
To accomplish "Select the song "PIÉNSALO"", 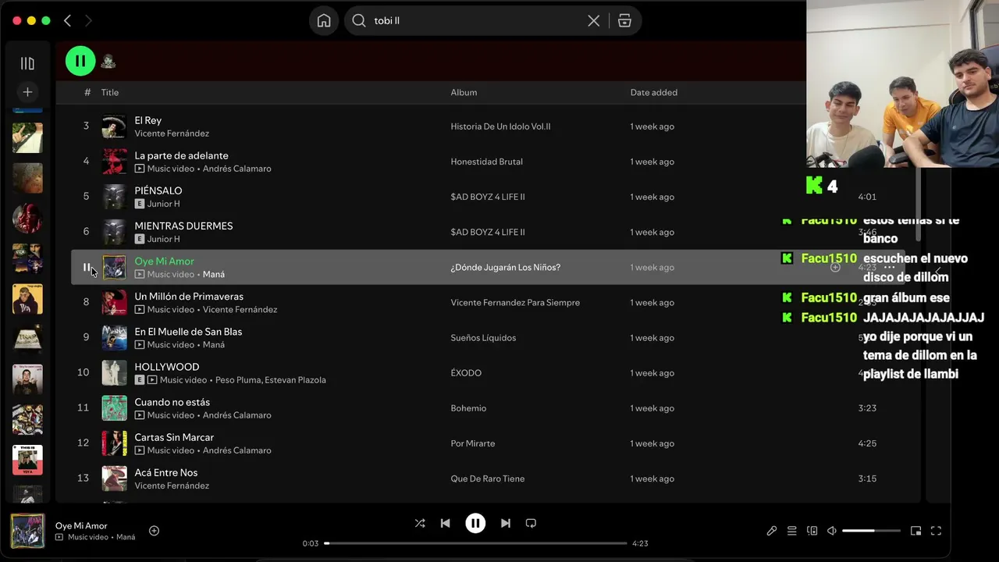I will (x=158, y=190).
